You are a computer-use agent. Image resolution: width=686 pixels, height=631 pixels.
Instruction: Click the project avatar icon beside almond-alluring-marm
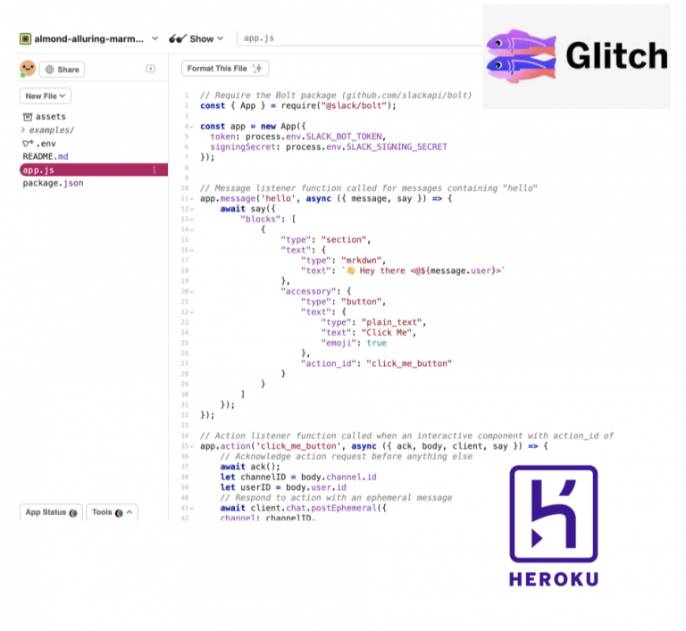pos(25,39)
